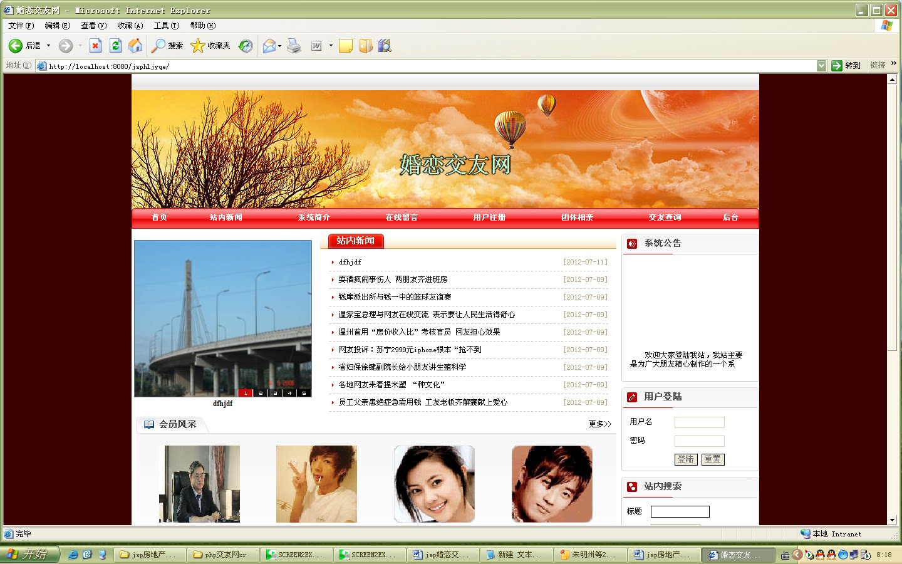The height and width of the screenshot is (564, 902).
Task: Select the 用户注册 navigation tab
Action: pyautogui.click(x=488, y=217)
